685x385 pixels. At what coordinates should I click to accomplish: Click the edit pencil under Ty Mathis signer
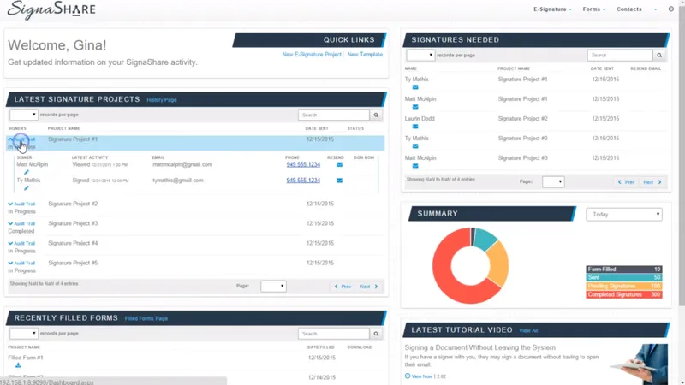(27, 188)
